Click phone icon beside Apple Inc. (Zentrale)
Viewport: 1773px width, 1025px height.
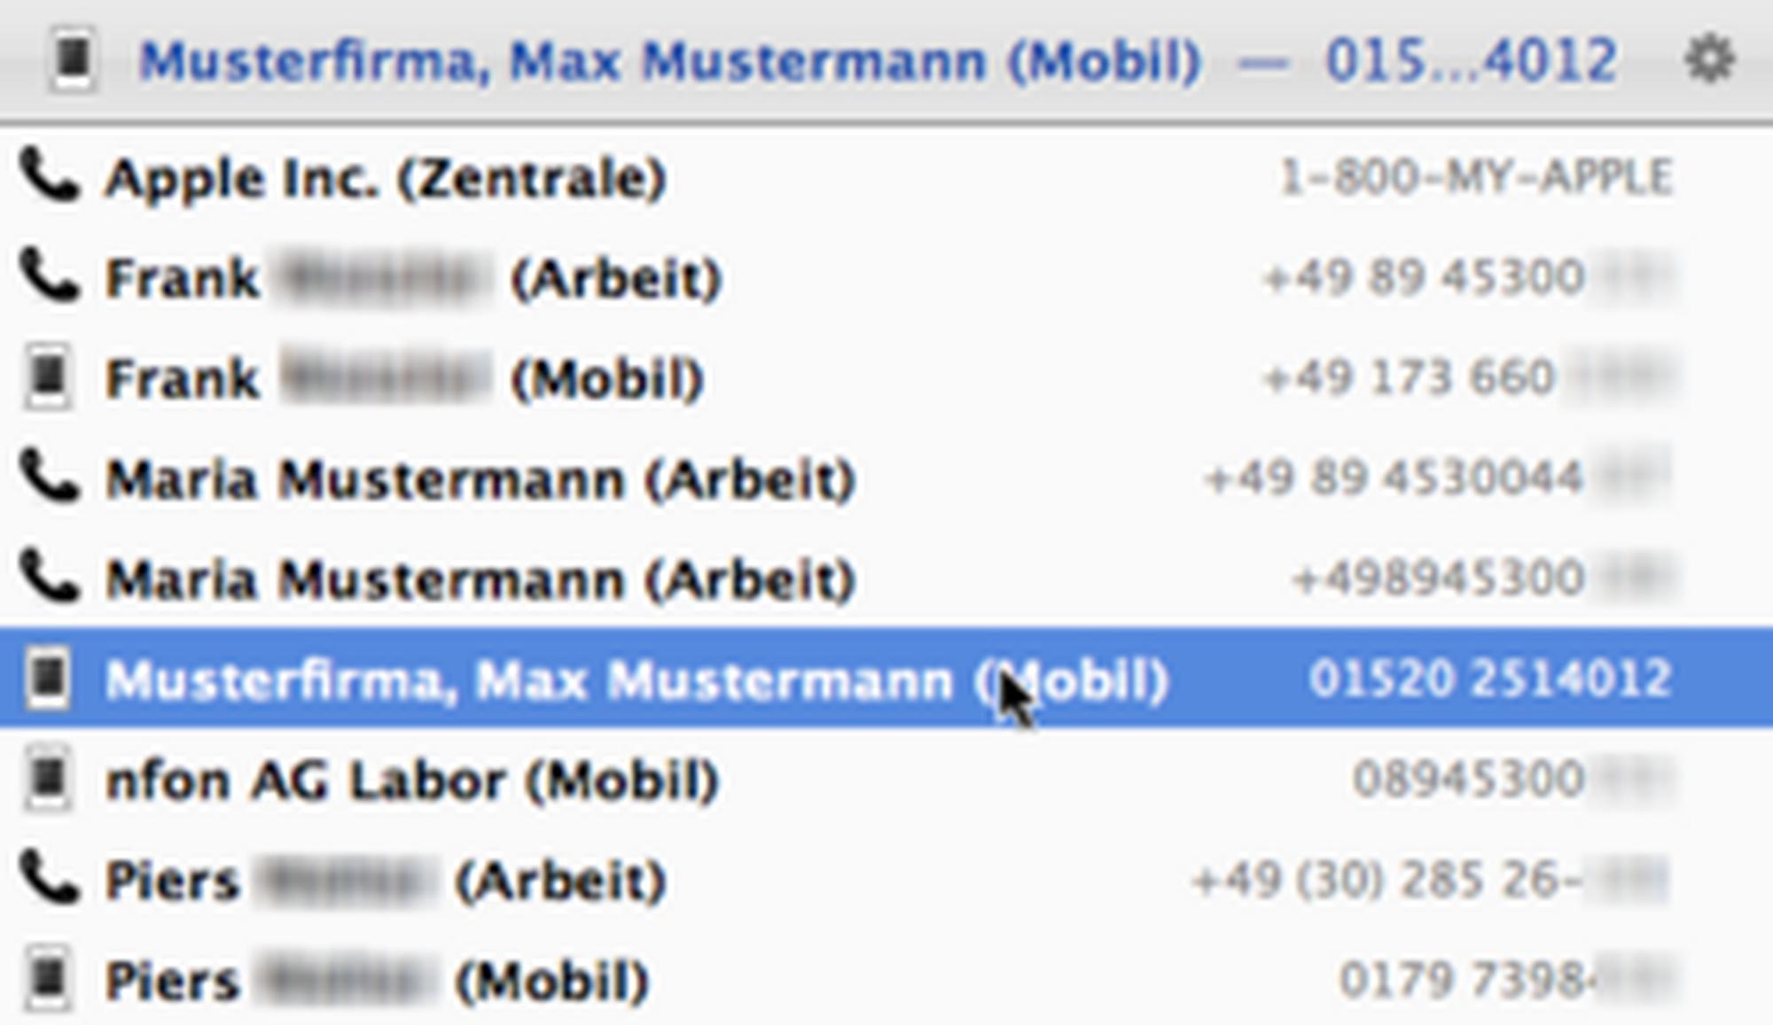click(x=50, y=176)
